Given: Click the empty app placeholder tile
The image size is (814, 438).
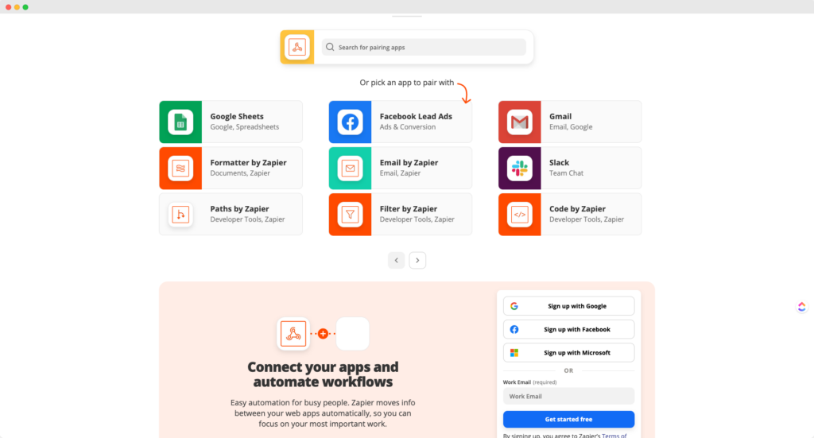Looking at the screenshot, I should [x=352, y=334].
